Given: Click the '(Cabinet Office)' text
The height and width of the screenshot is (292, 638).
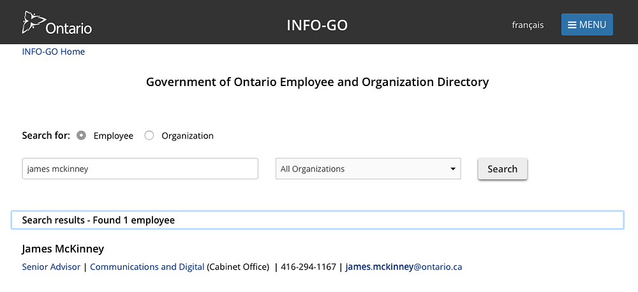Looking at the screenshot, I should point(238,267).
